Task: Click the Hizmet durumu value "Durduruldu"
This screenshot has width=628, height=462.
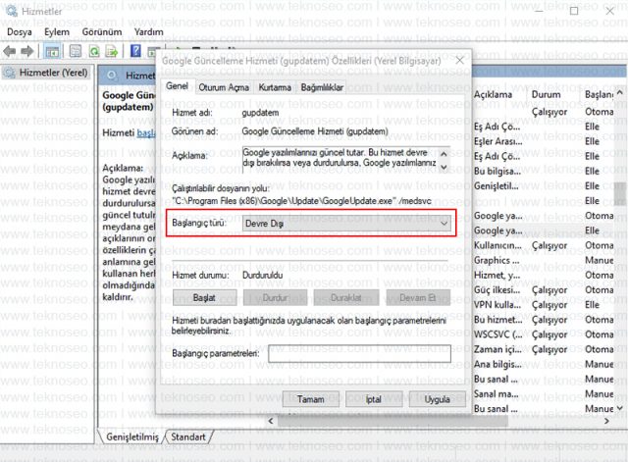Action: tap(263, 275)
